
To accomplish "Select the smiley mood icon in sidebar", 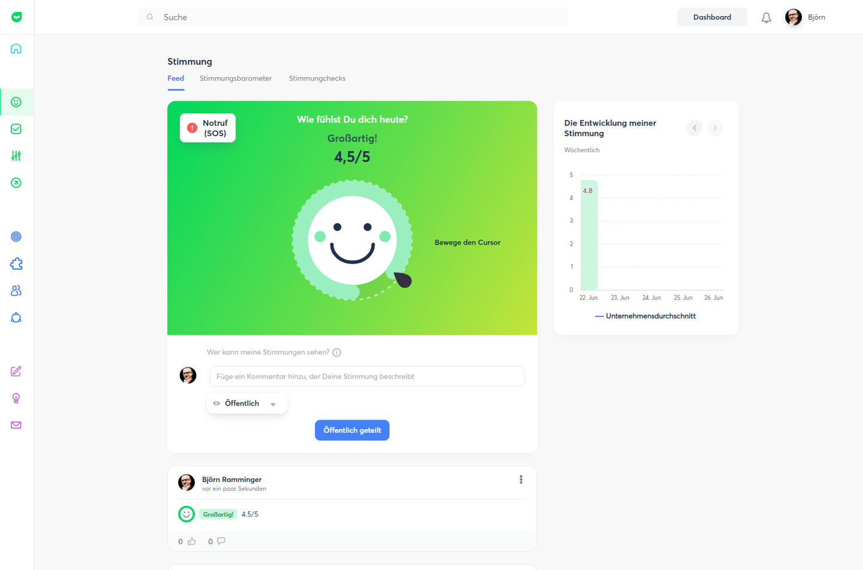I will coord(16,102).
